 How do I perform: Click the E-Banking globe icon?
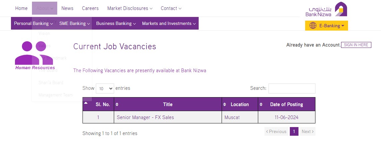click(x=313, y=26)
